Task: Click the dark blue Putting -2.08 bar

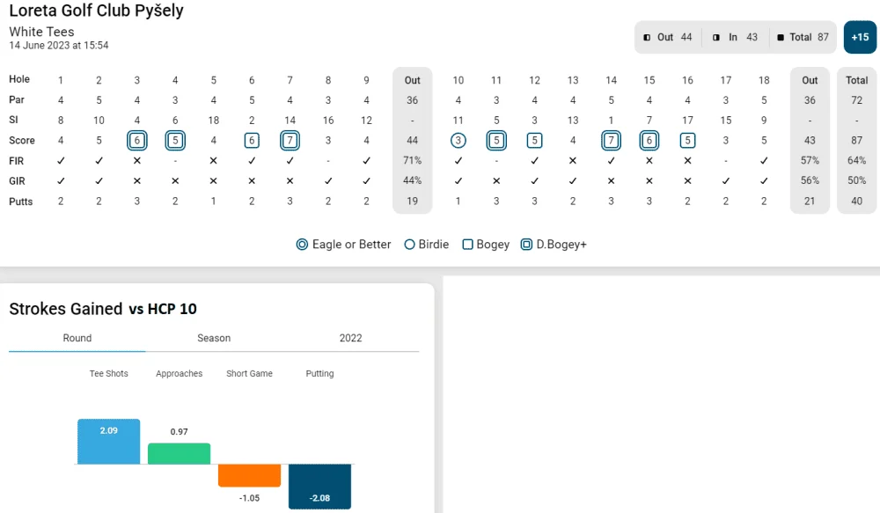Action: click(x=320, y=487)
